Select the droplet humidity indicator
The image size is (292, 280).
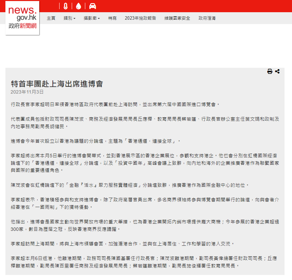tap(79, 6)
